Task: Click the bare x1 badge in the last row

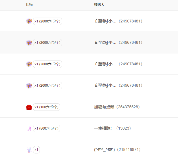Action: click(x=36, y=150)
